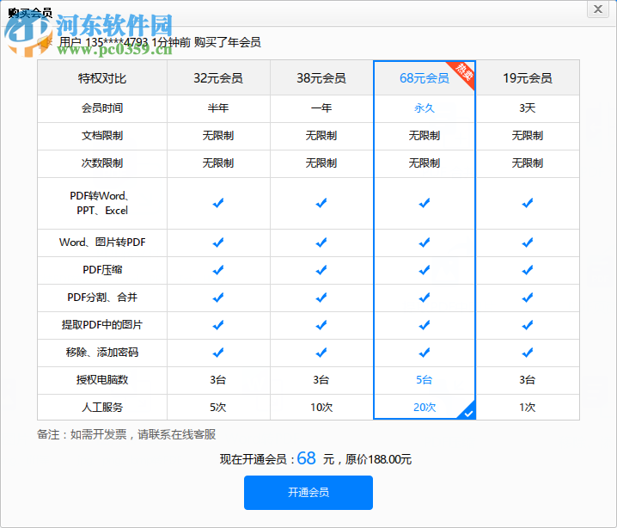
Task: Click 5次 in the 32元会员 column
Action: [218, 407]
